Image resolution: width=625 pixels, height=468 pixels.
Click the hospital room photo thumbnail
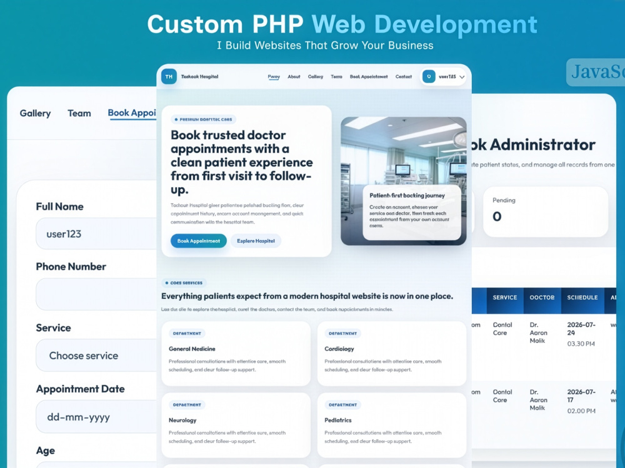pyautogui.click(x=403, y=181)
